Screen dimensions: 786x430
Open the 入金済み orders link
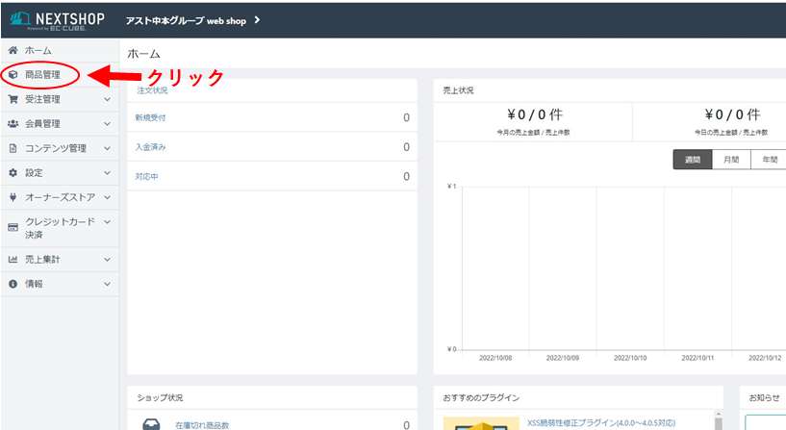pyautogui.click(x=151, y=147)
